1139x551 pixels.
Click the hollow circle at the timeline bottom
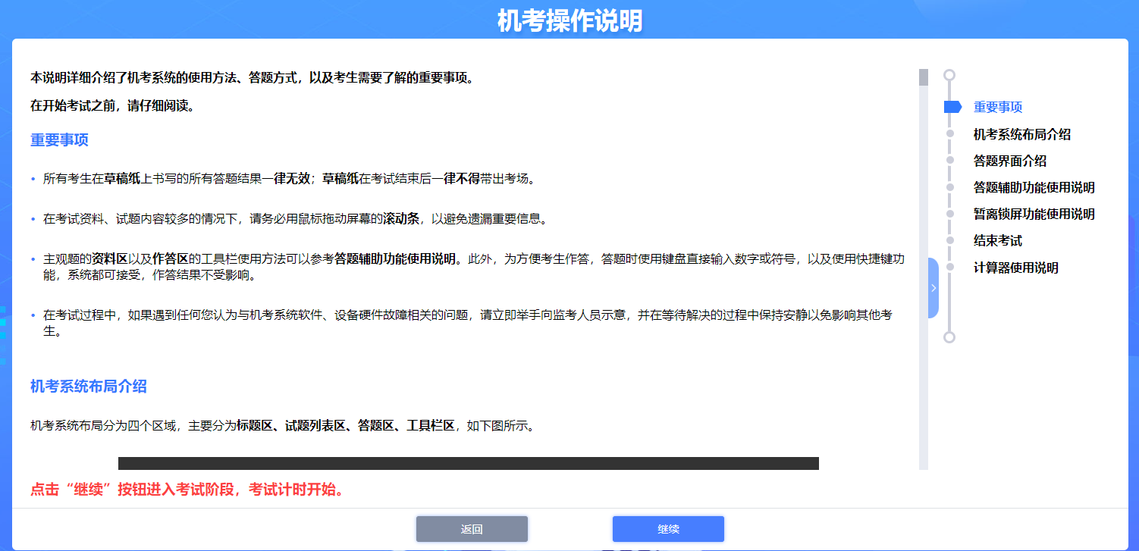click(x=949, y=337)
